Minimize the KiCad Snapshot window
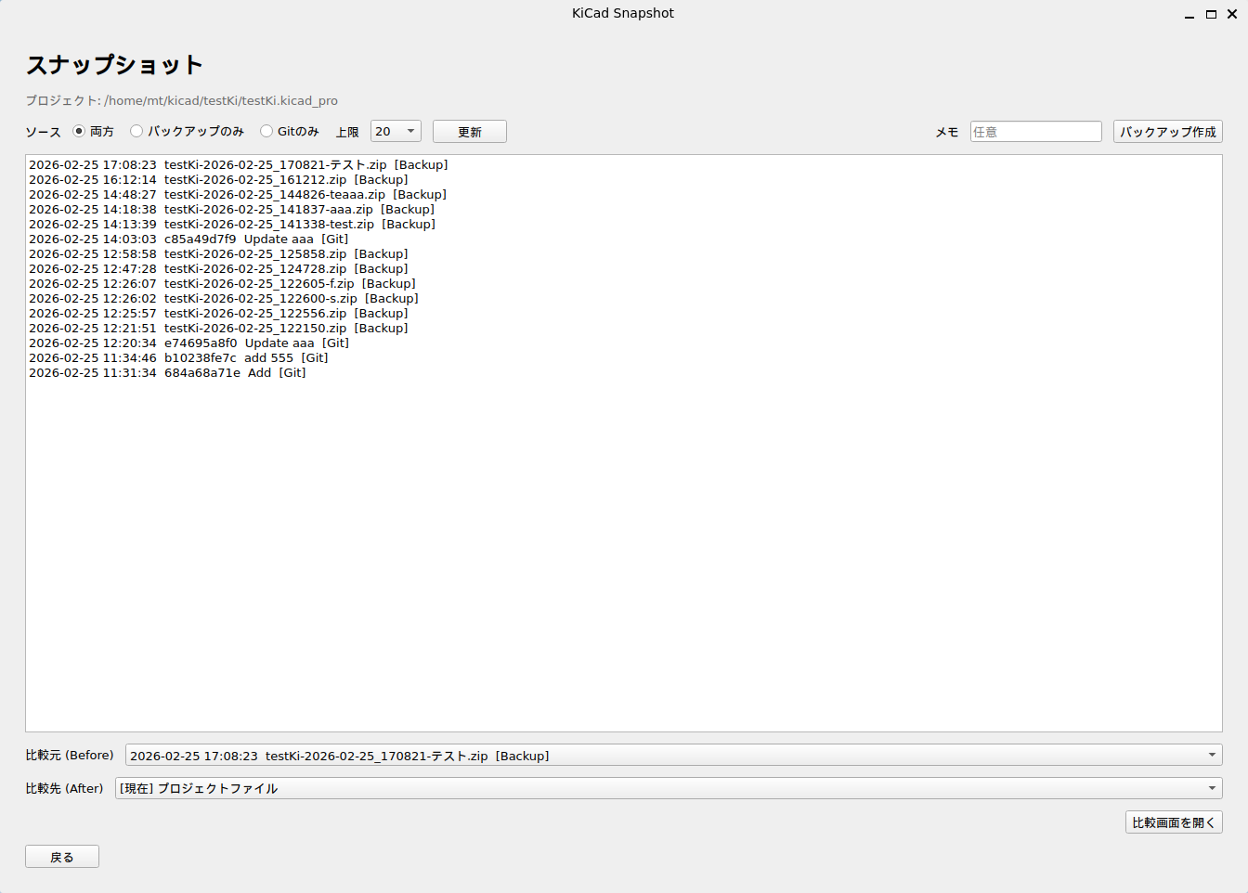Image resolution: width=1248 pixels, height=893 pixels. 1189,14
